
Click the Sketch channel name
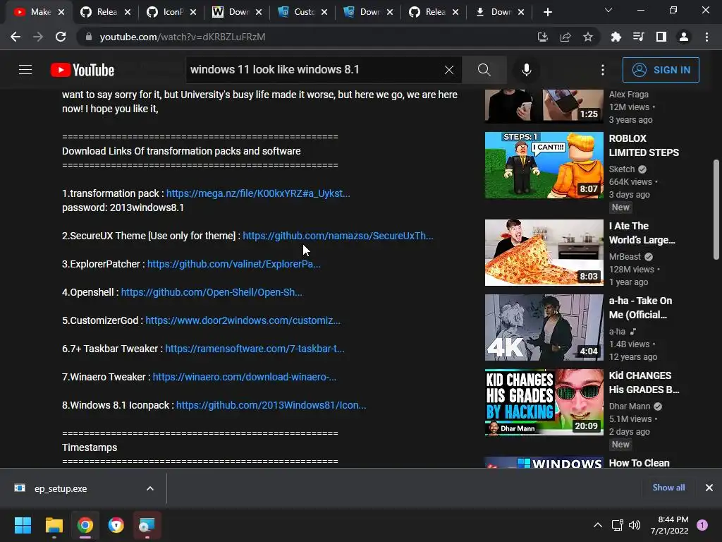pyautogui.click(x=622, y=169)
